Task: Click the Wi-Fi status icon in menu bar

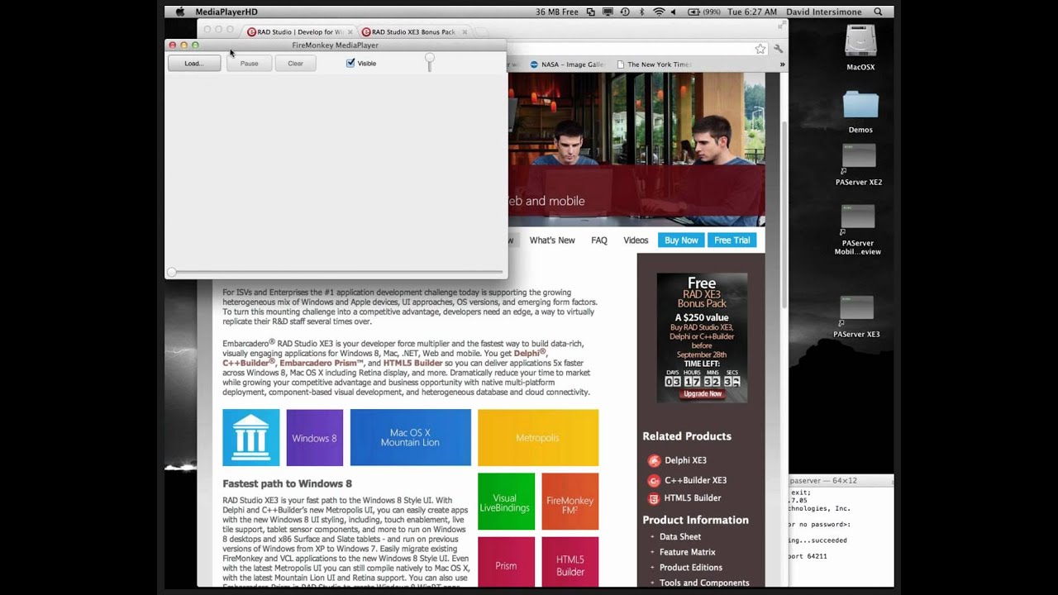Action: pos(659,12)
